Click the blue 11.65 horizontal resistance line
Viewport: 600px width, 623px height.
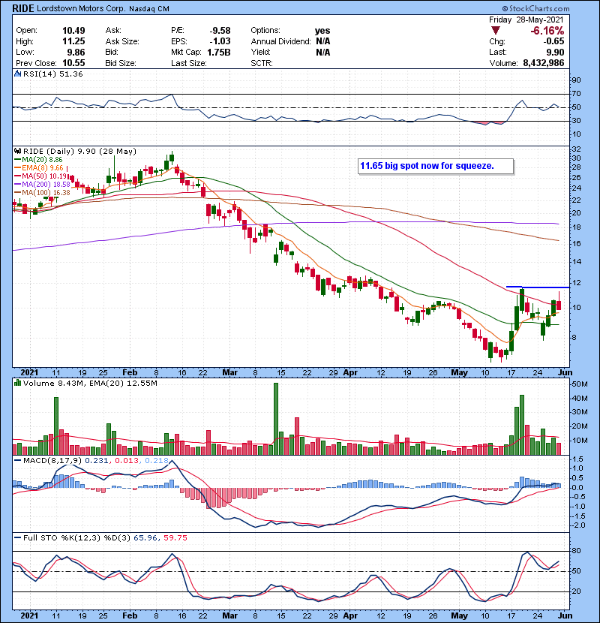point(538,287)
